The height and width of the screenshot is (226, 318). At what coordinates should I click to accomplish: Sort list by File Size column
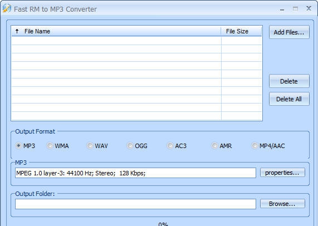pos(241,31)
